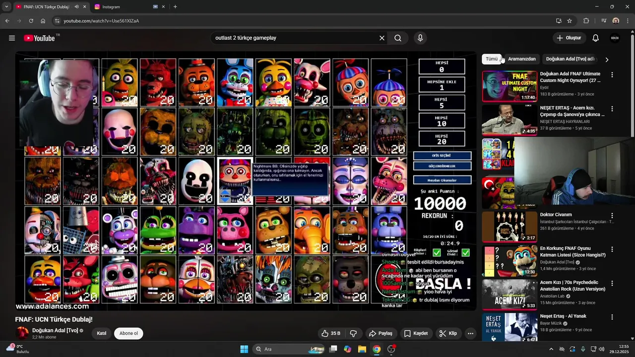Image resolution: width=635 pixels, height=357 pixels.
Task: Show more filter chips with the arrow
Action: tap(606, 59)
